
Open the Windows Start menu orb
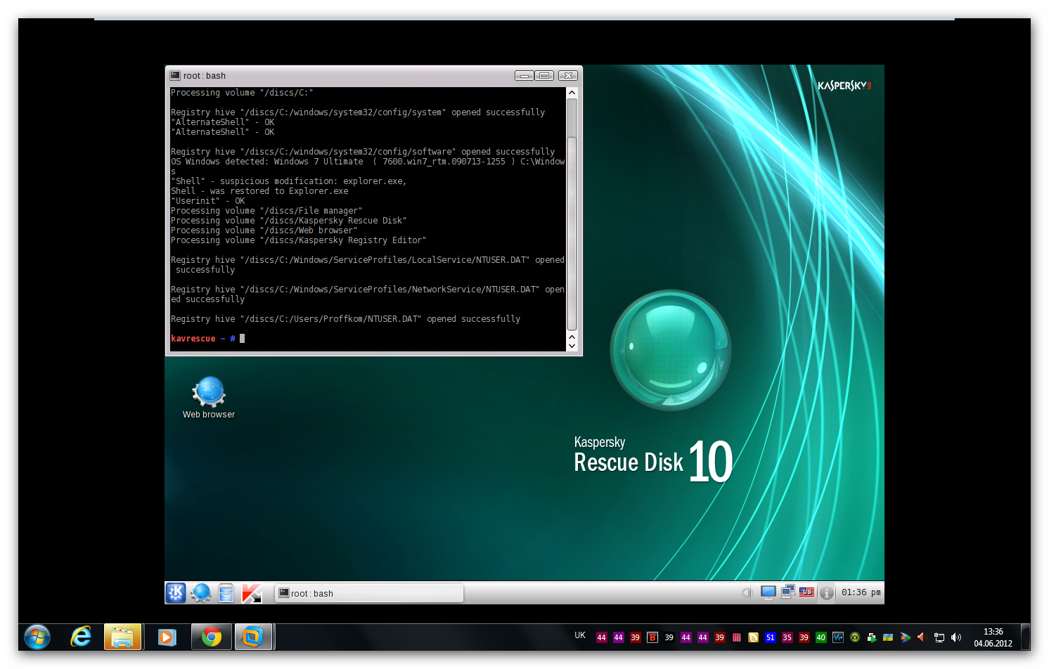coord(37,637)
